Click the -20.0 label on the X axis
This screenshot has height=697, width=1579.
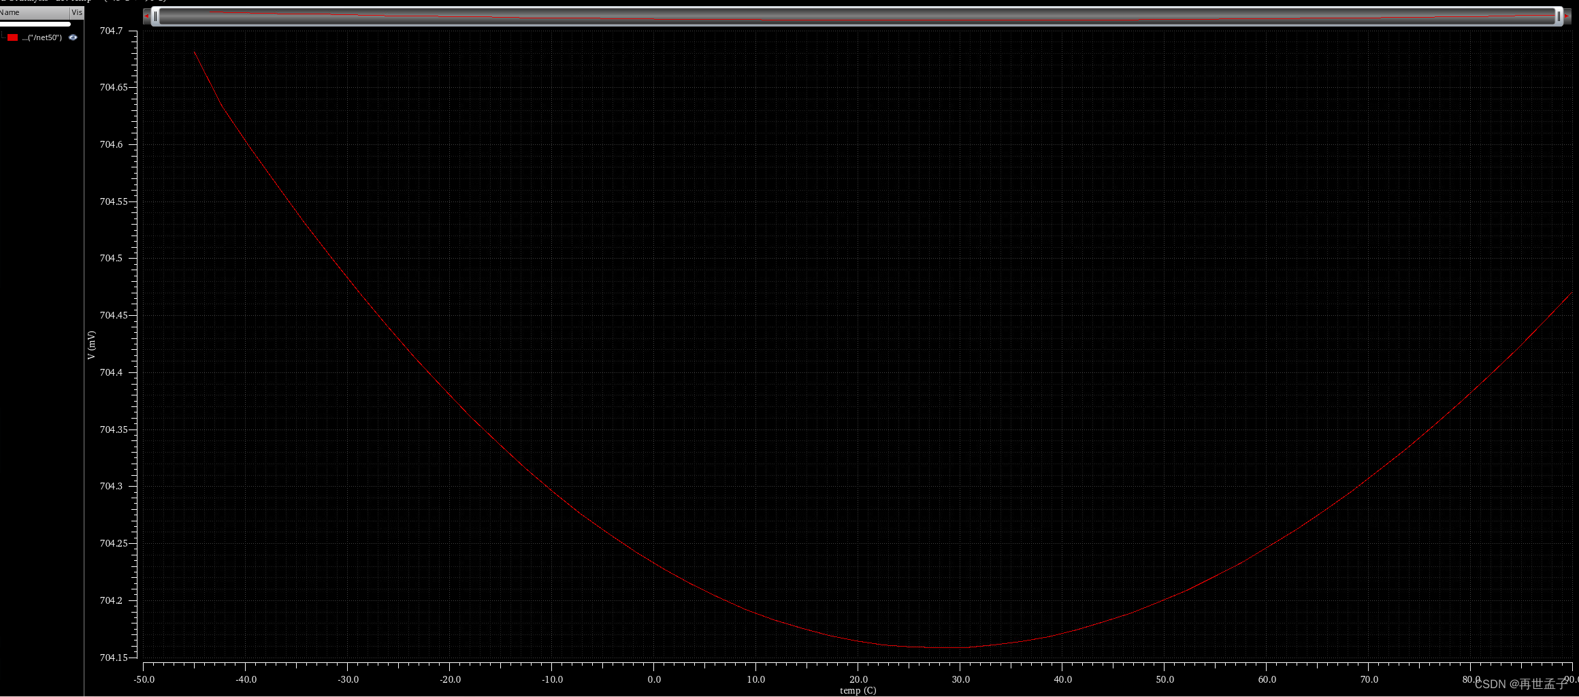tap(450, 679)
